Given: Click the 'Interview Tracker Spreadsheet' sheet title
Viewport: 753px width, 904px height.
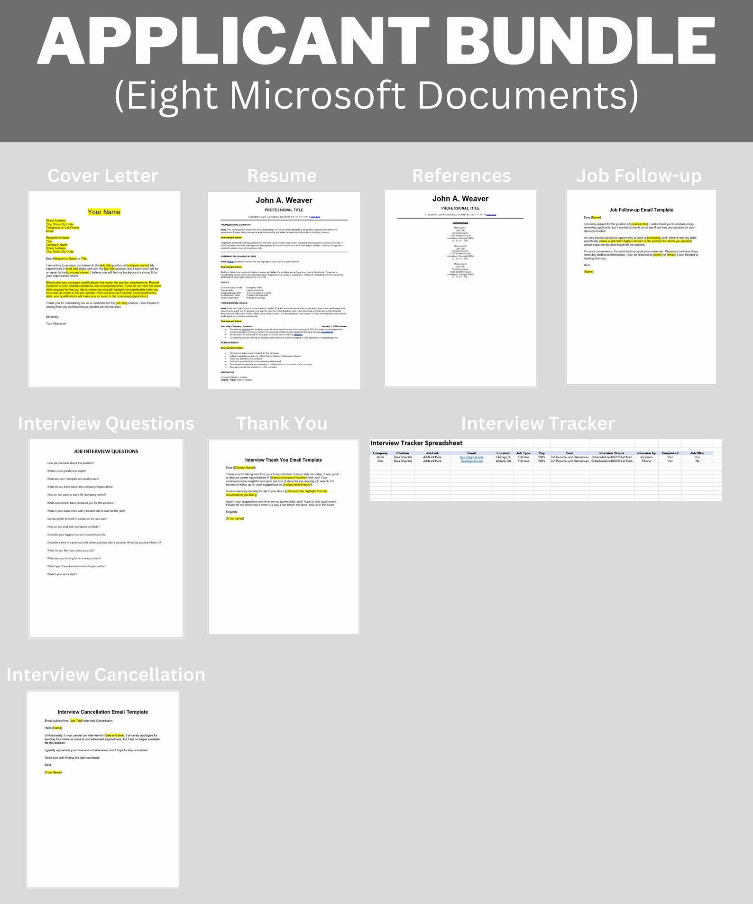Looking at the screenshot, I should pos(416,443).
